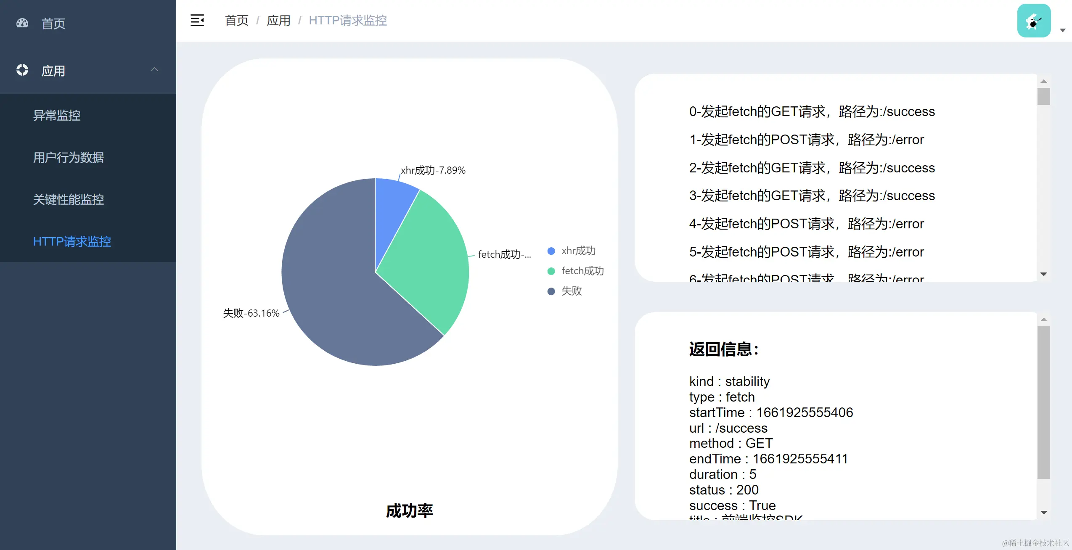Toggle the 失败 legend series
Viewport: 1072px width, 550px height.
tap(565, 291)
